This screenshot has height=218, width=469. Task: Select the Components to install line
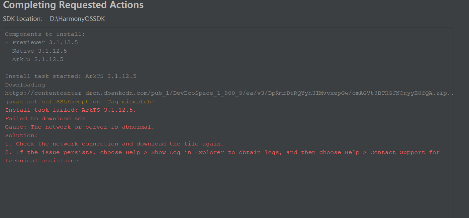click(x=45, y=34)
